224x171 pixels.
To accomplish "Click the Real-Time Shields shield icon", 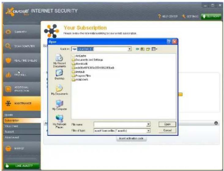I will [x=8, y=60].
